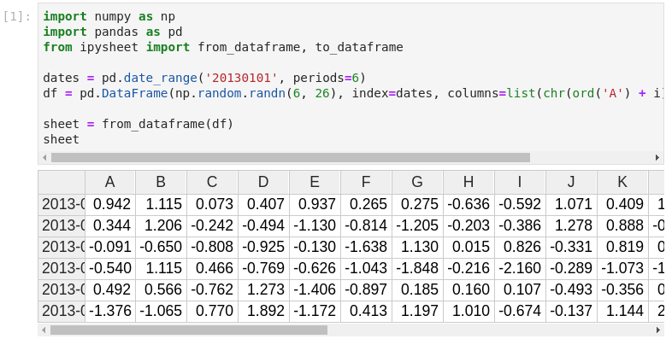Select cell with value 1.278
Viewport: 666px width, 339px height.
pyautogui.click(x=571, y=225)
